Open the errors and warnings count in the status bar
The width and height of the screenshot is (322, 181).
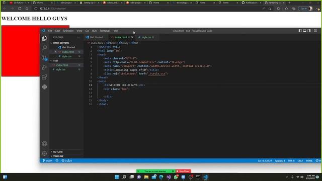coord(67,161)
